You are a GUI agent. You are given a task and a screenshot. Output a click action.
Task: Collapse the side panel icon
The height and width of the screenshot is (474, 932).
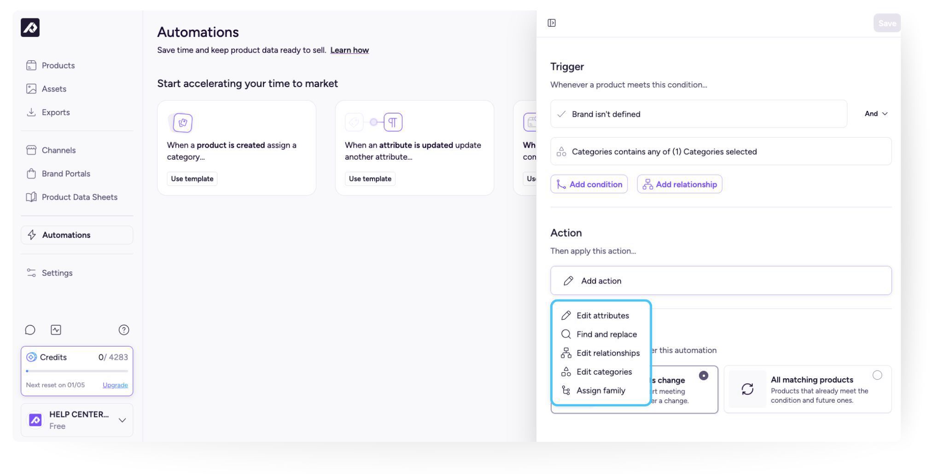pyautogui.click(x=552, y=23)
